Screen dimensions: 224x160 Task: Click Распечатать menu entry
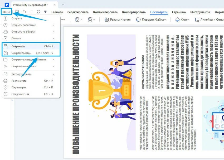(x=31, y=81)
